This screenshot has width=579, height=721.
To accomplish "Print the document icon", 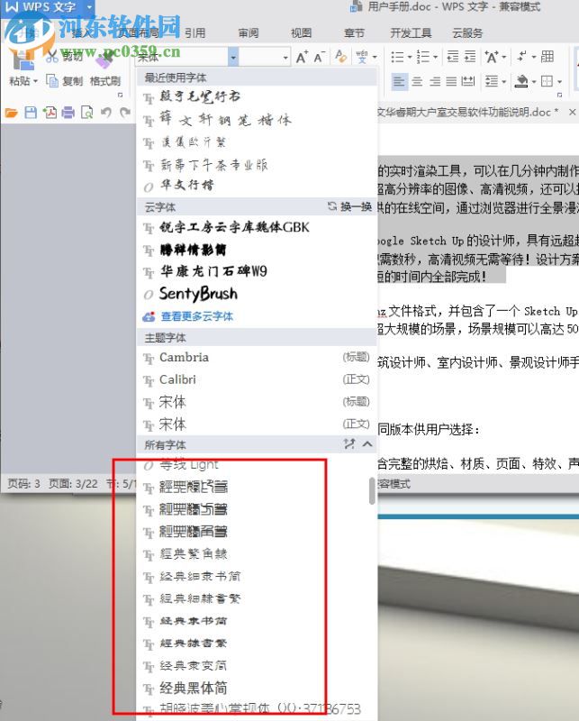I will coord(68,112).
